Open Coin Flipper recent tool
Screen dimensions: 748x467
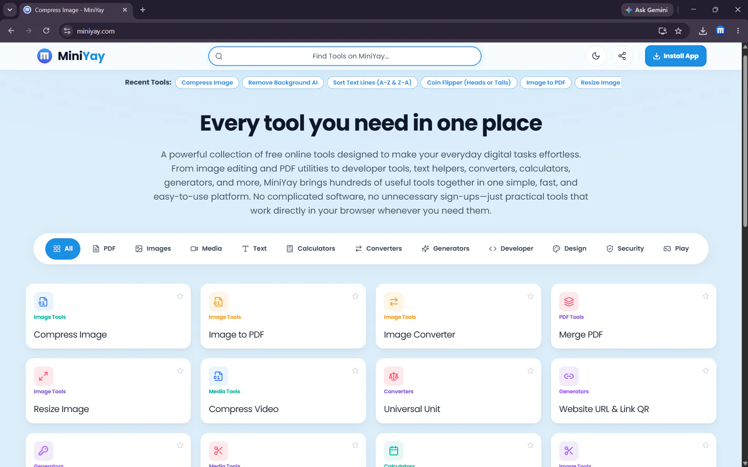point(469,82)
